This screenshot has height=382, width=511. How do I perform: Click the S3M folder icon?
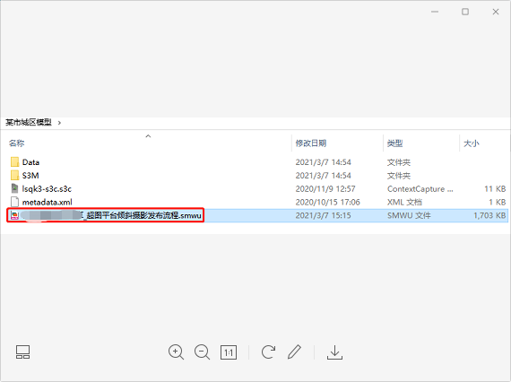tap(14, 176)
